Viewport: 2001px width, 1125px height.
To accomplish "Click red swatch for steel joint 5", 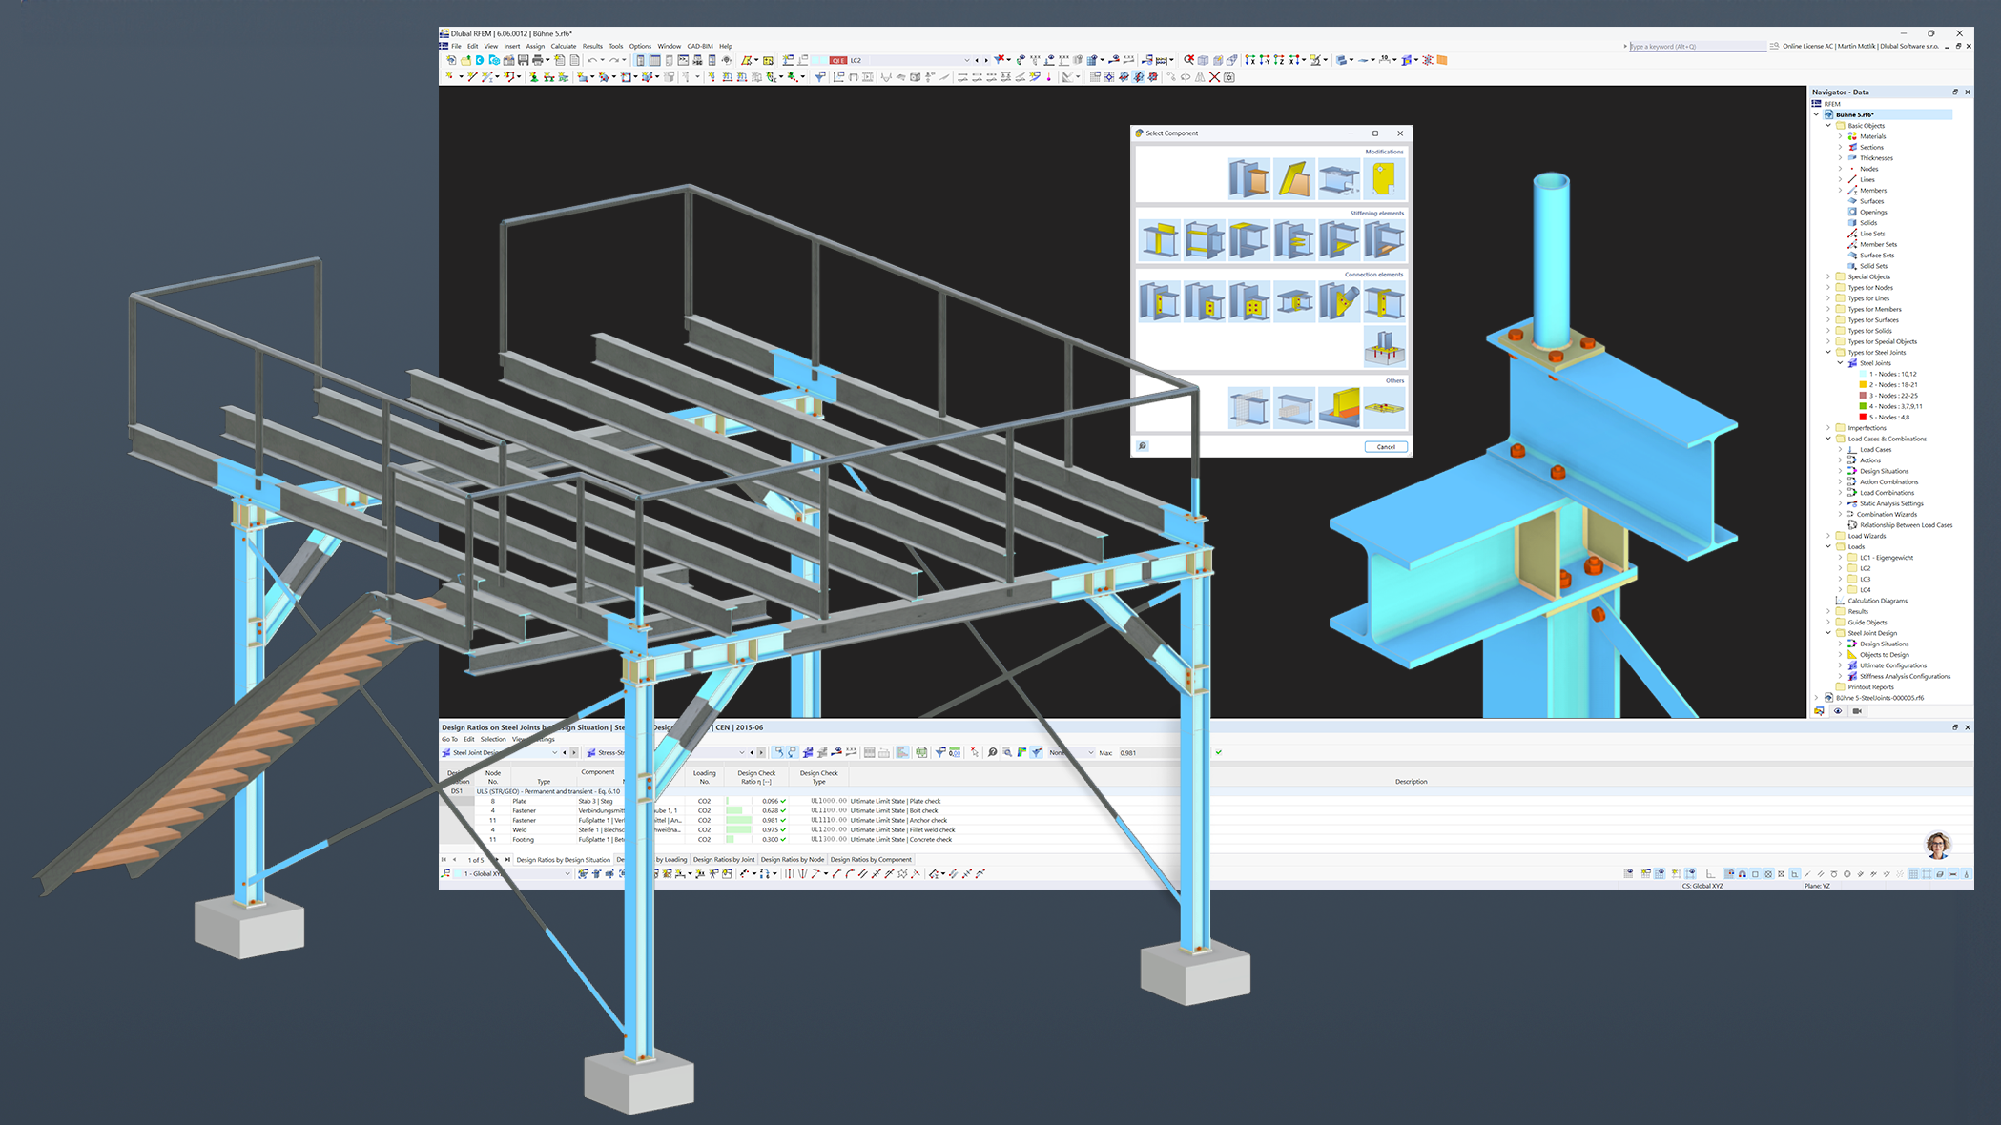I will [1863, 417].
